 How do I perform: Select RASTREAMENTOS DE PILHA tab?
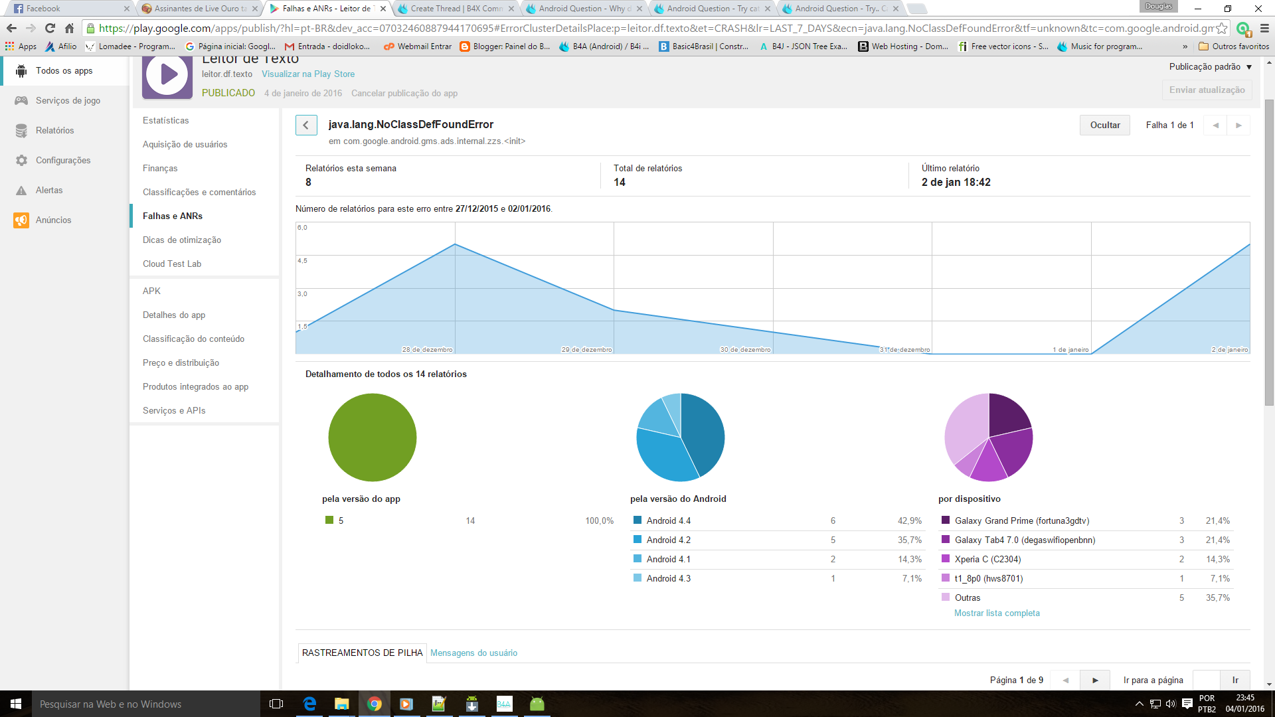tap(363, 653)
